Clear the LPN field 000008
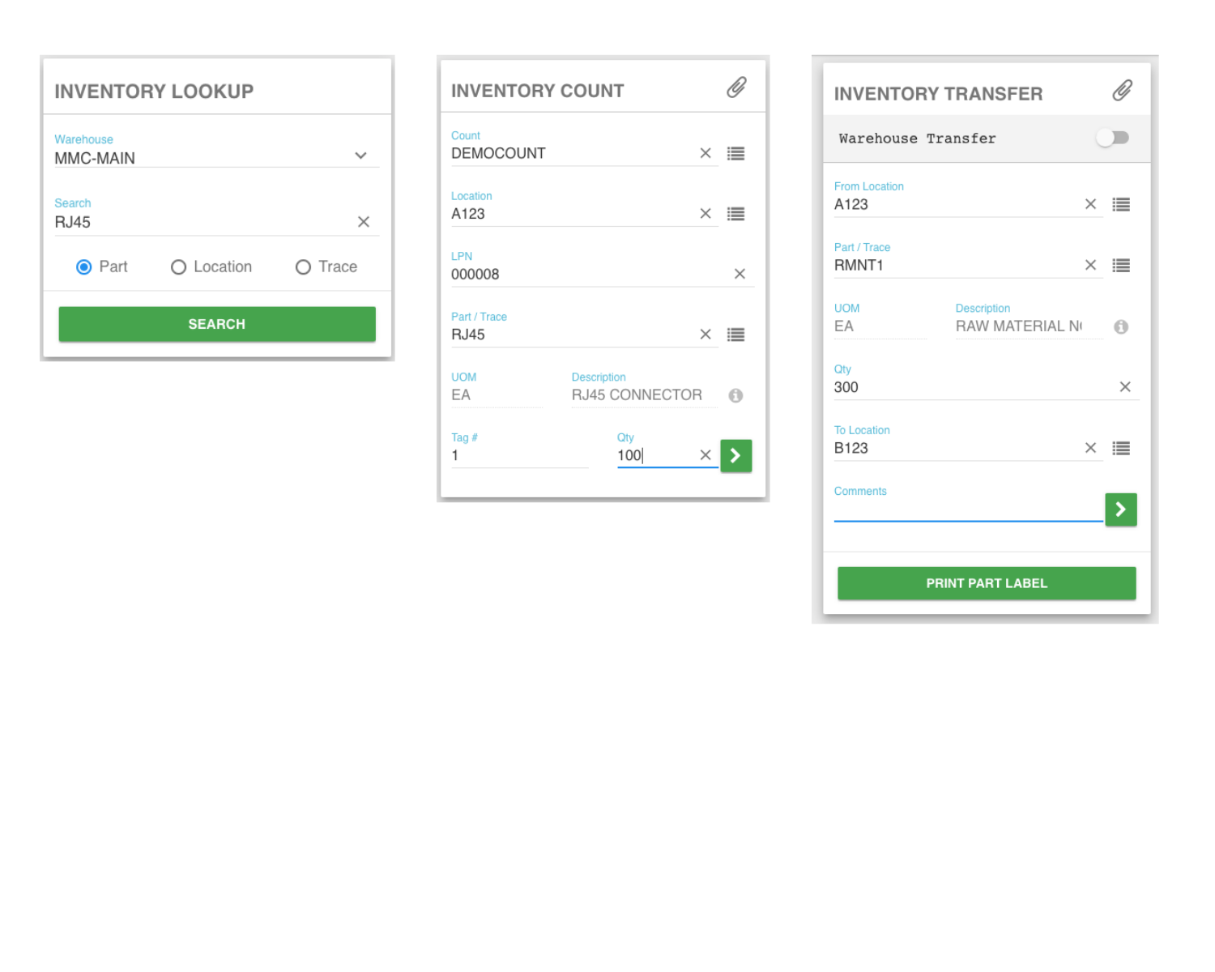 [x=739, y=274]
